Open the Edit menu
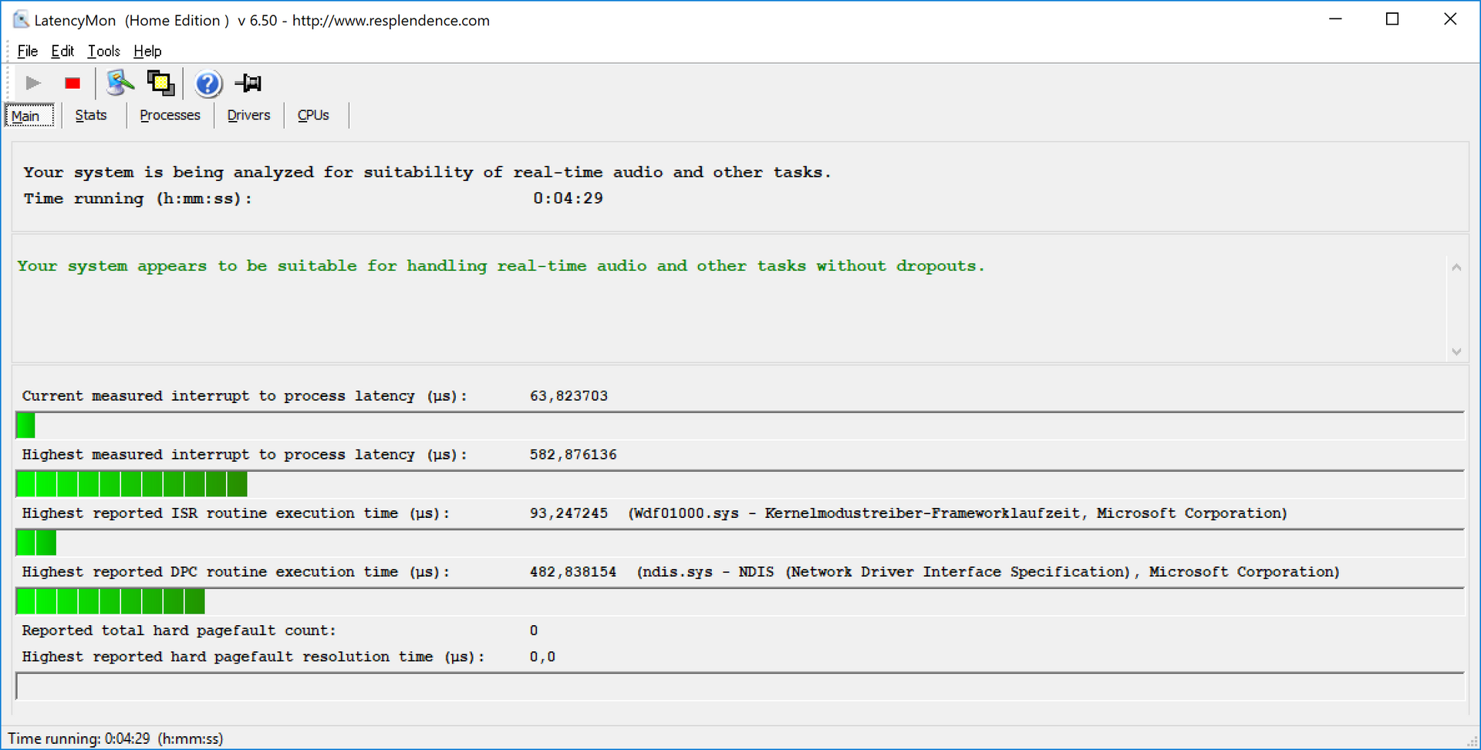Image resolution: width=1481 pixels, height=750 pixels. coord(62,51)
